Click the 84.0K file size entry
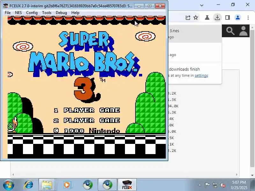This screenshot has height=191, width=255. [173, 106]
